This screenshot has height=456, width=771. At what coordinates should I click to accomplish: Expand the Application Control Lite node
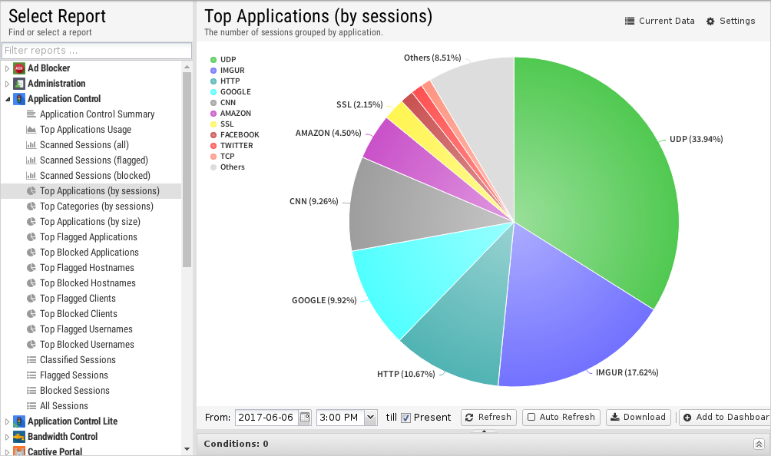(x=7, y=421)
